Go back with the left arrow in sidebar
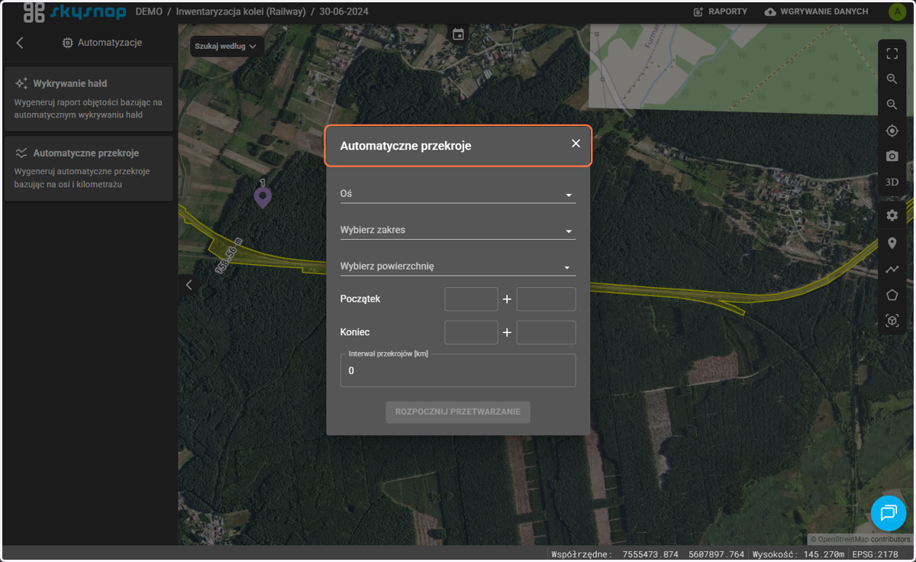This screenshot has width=916, height=562. pos(20,43)
